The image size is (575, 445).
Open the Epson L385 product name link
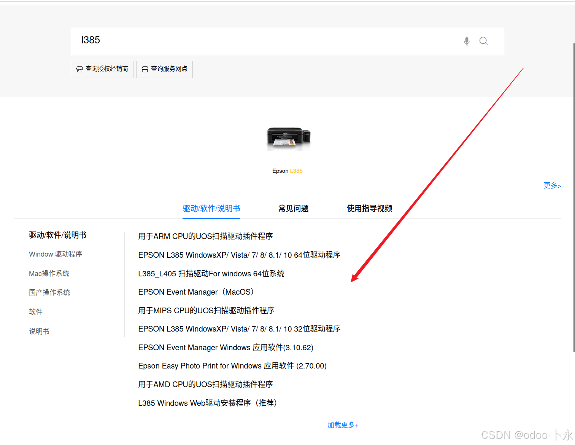287,171
